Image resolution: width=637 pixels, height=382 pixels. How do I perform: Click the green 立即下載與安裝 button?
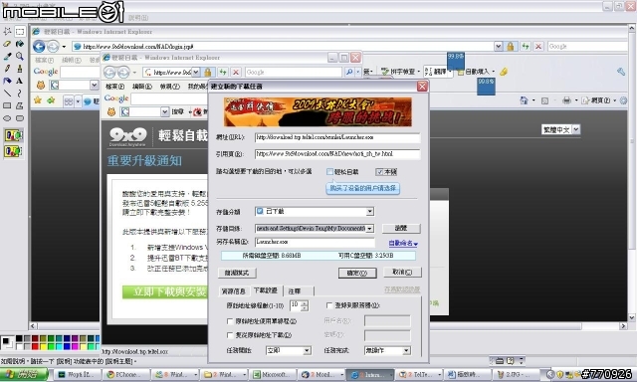pyautogui.click(x=164, y=291)
